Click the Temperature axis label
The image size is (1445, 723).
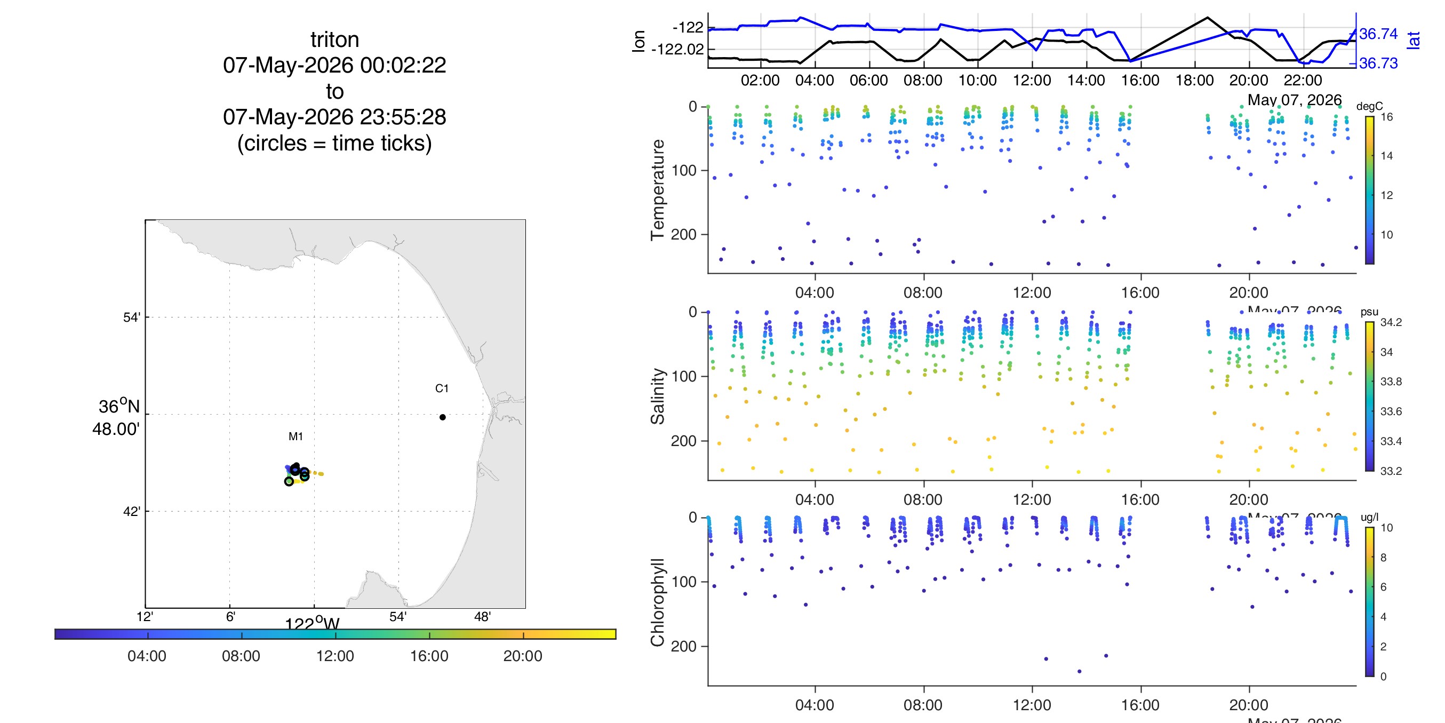coord(658,190)
